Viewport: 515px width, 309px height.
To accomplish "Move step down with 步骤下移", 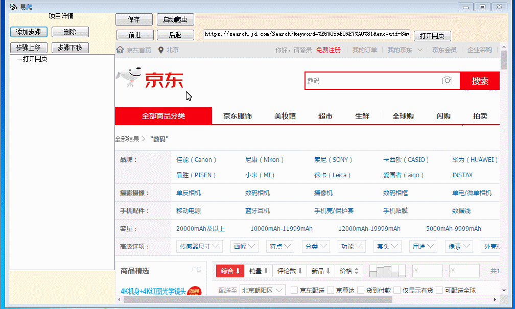I will [70, 47].
